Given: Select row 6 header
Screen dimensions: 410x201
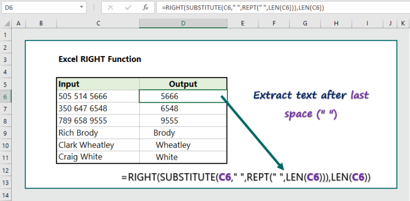Looking at the screenshot, I should [6, 97].
